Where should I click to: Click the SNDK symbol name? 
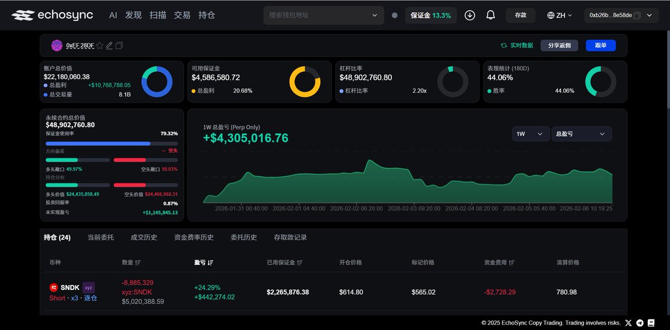click(x=70, y=288)
